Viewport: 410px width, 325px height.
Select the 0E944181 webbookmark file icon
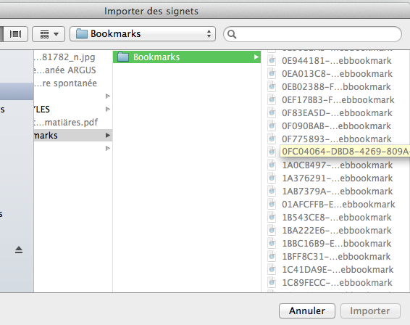272,61
